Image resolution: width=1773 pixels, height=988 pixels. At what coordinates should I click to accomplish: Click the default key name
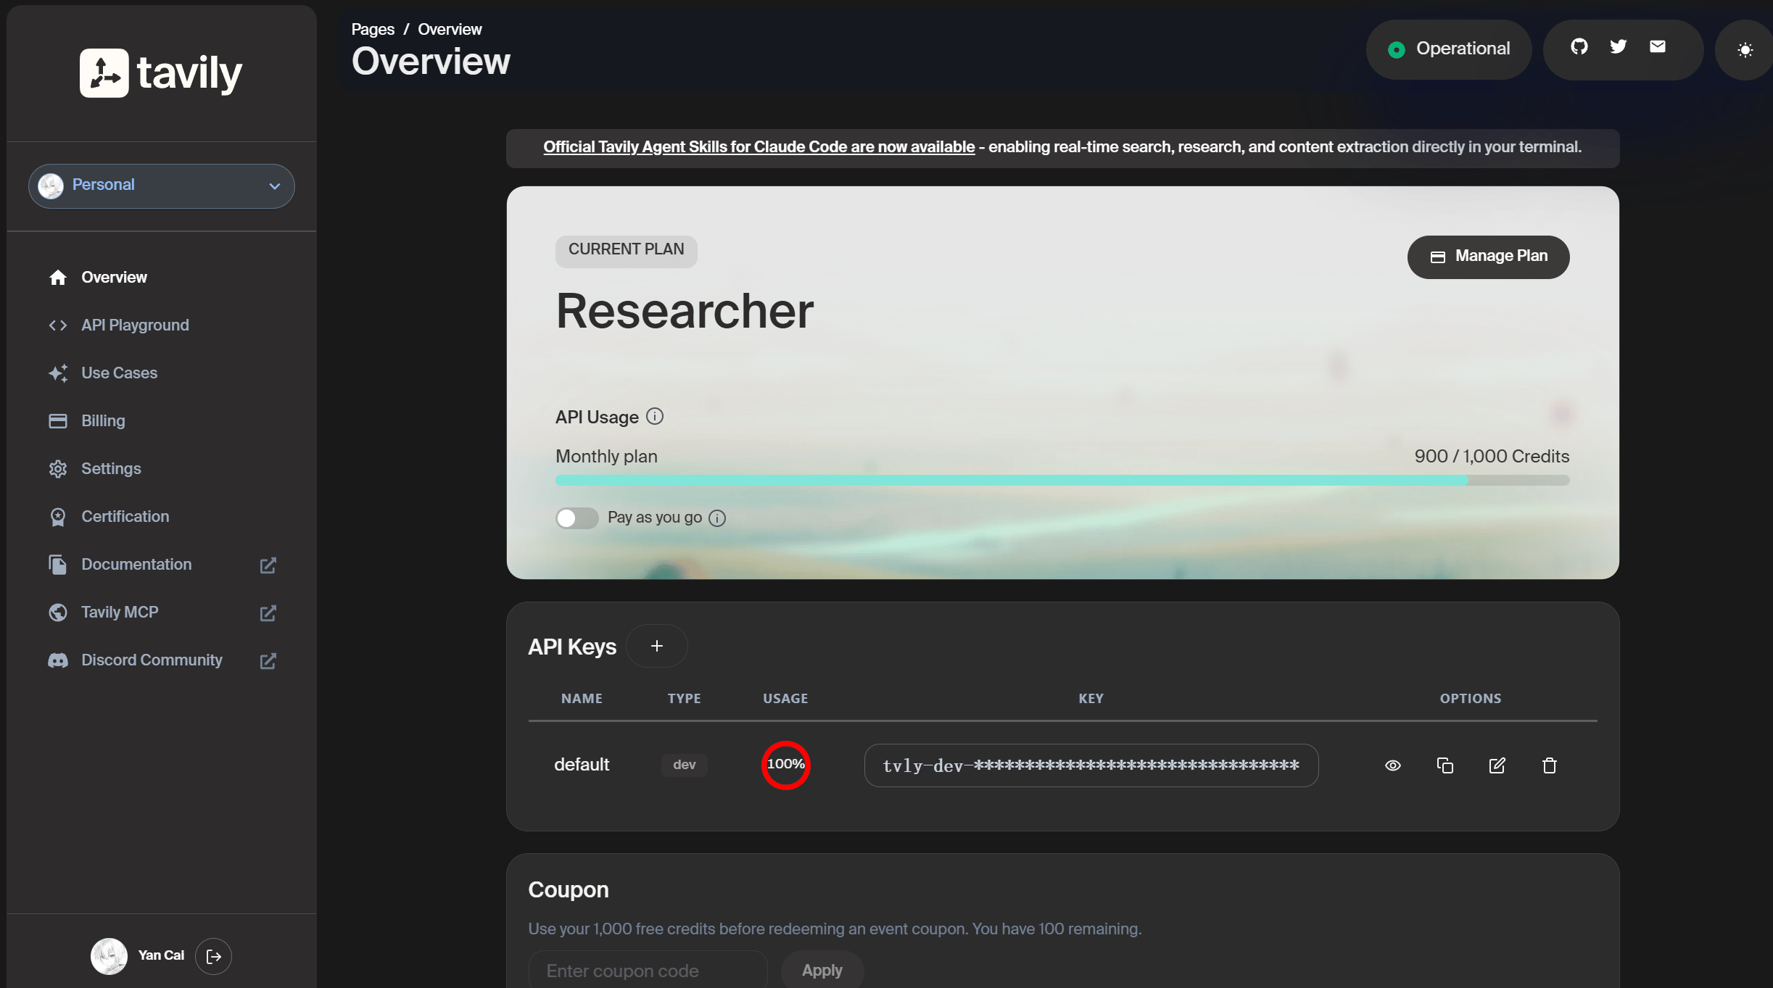click(582, 765)
